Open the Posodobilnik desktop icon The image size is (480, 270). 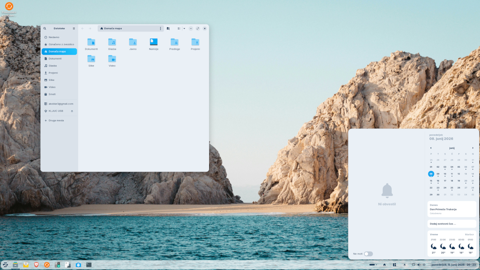(9, 10)
